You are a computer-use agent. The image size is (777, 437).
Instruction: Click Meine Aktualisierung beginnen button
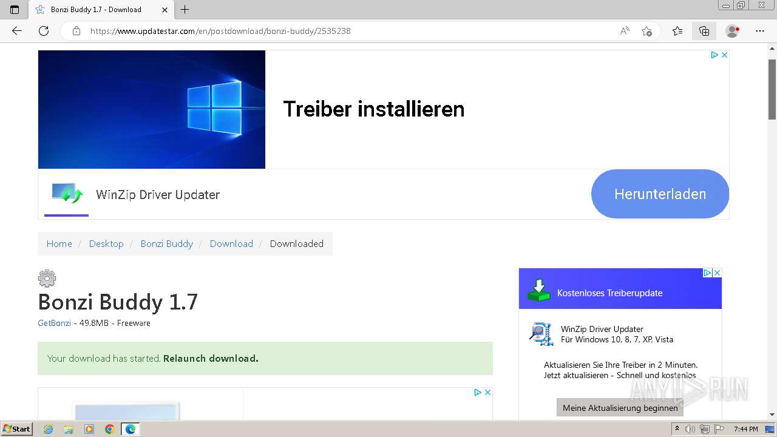point(620,408)
